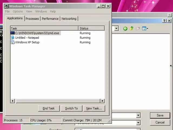Click 'Running' status of Windows XP Setup
173x130 pixels.
pyautogui.click(x=85, y=42)
